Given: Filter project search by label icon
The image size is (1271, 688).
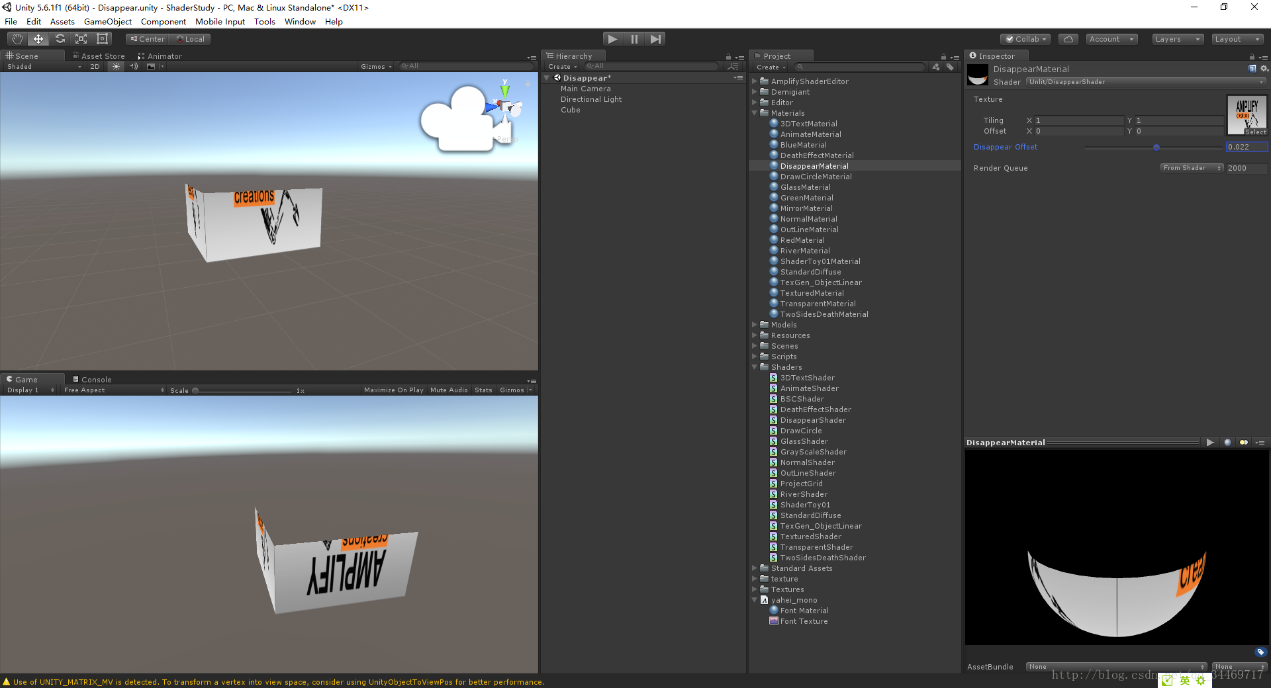Looking at the screenshot, I should coord(950,67).
